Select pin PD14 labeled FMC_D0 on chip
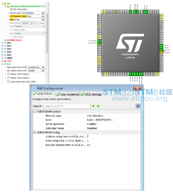 (161, 48)
